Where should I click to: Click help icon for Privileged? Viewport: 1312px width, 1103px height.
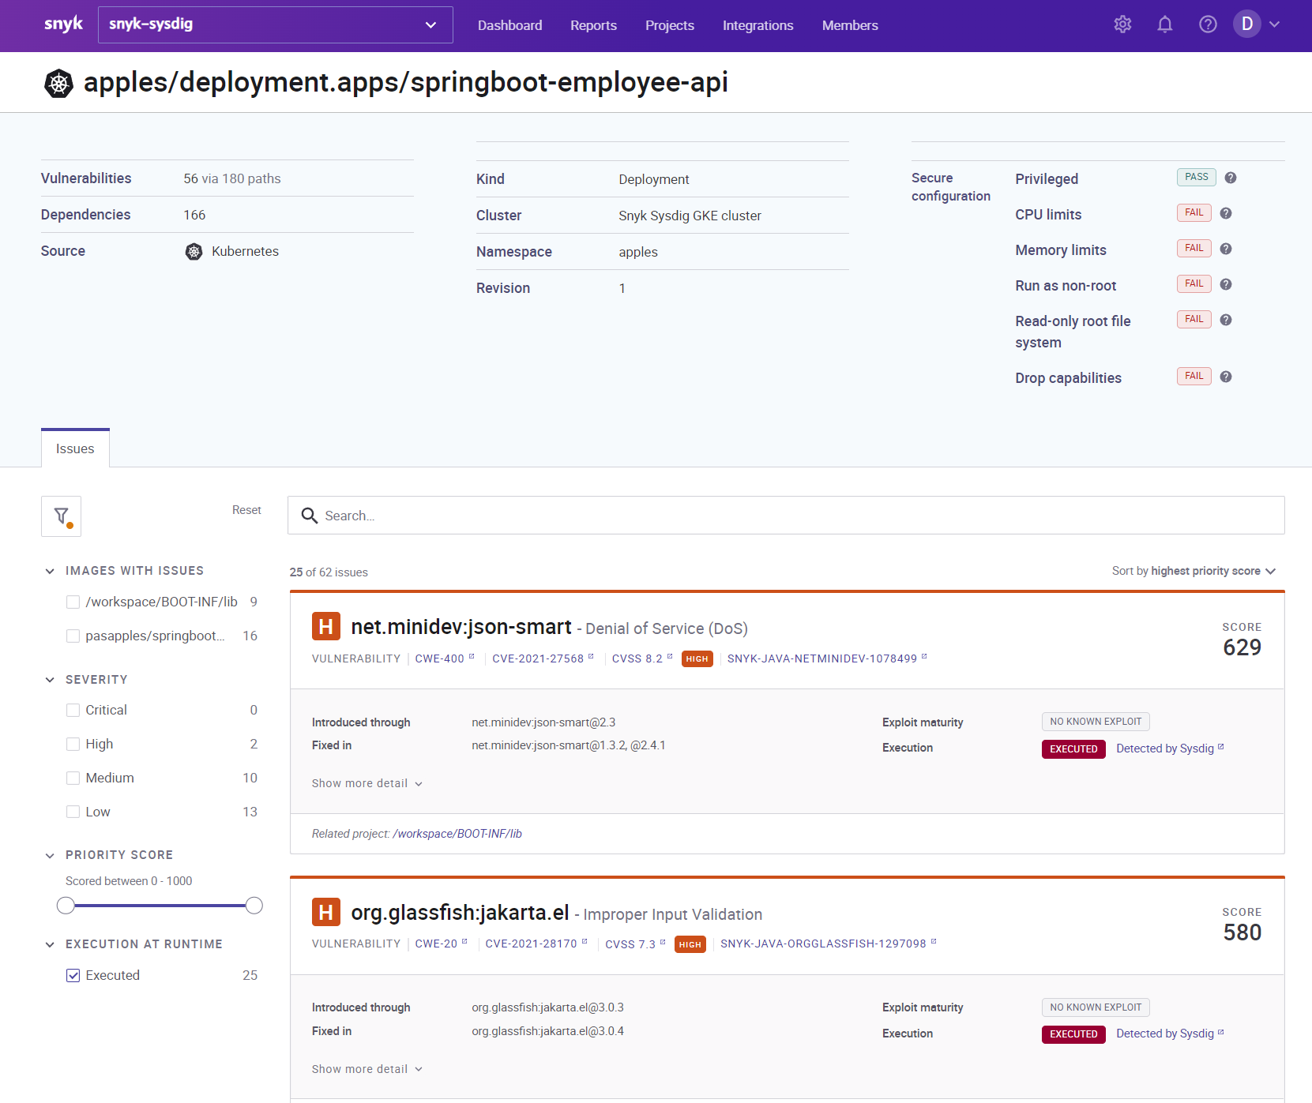click(x=1230, y=178)
